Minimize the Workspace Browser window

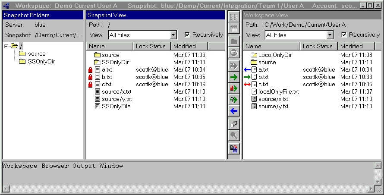click(364, 5)
